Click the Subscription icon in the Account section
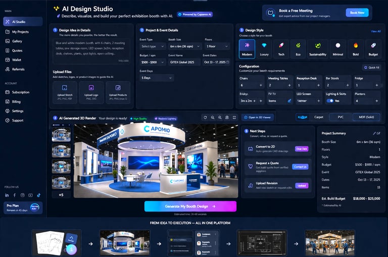388x257 pixels. tap(8, 92)
